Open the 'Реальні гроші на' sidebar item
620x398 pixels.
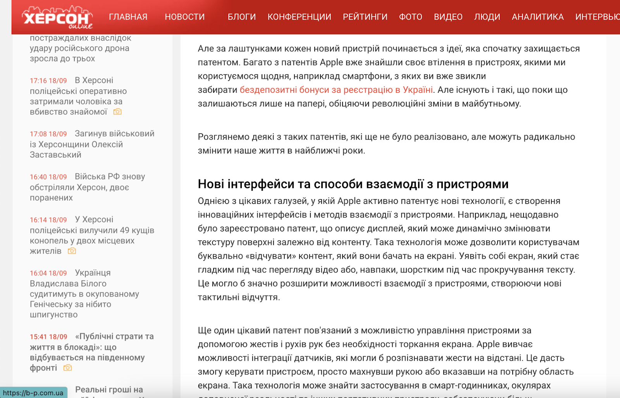pos(109,390)
